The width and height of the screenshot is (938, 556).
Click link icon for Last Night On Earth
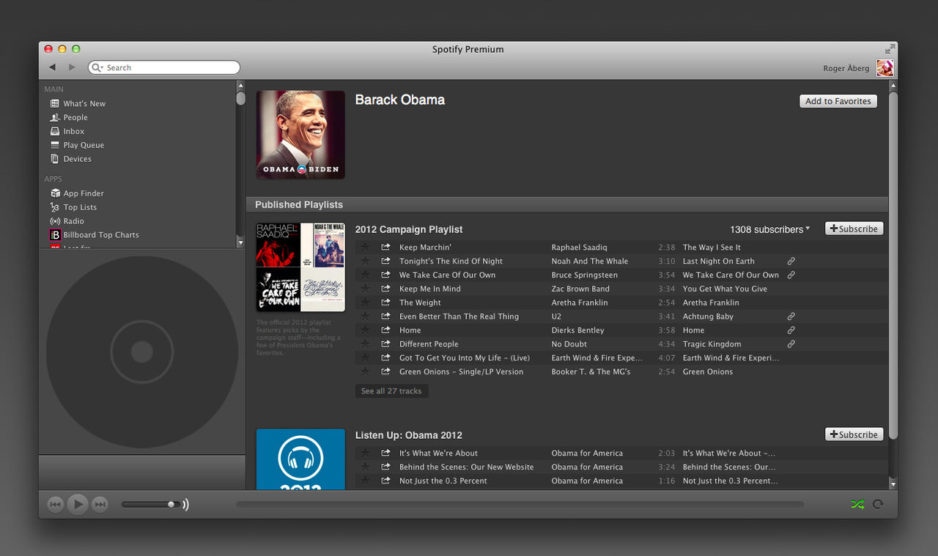(791, 261)
